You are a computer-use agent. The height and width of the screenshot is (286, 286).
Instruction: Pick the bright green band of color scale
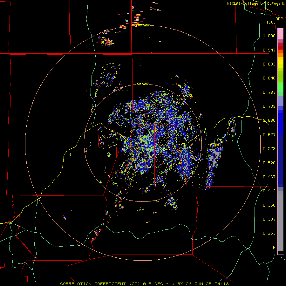pos(281,87)
